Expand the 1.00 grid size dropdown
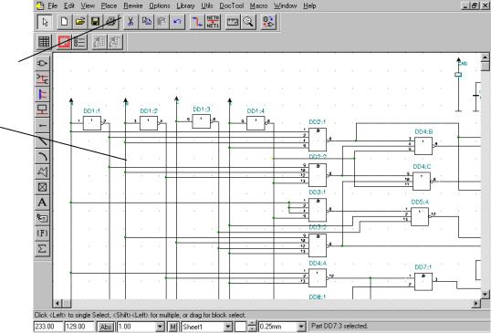491x333 pixels. (x=160, y=327)
